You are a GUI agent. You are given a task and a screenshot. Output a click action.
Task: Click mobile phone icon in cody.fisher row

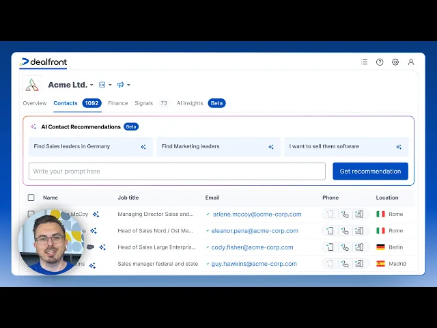330,247
